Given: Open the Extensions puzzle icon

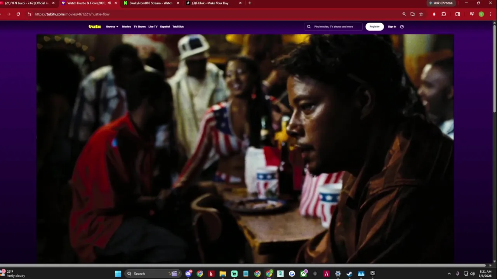Looking at the screenshot, I should coord(444,14).
